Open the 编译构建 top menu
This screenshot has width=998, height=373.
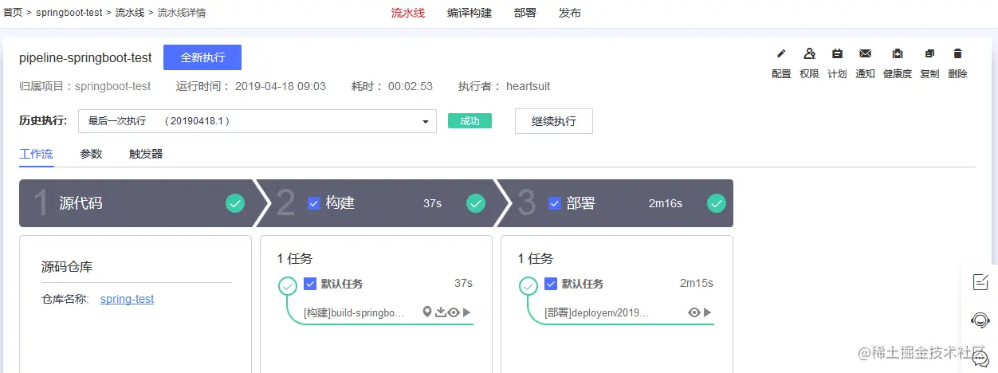coord(470,13)
